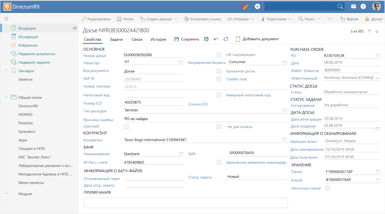The image size is (385, 214).
Task: Open the help question mark icon
Action: click(363, 7)
